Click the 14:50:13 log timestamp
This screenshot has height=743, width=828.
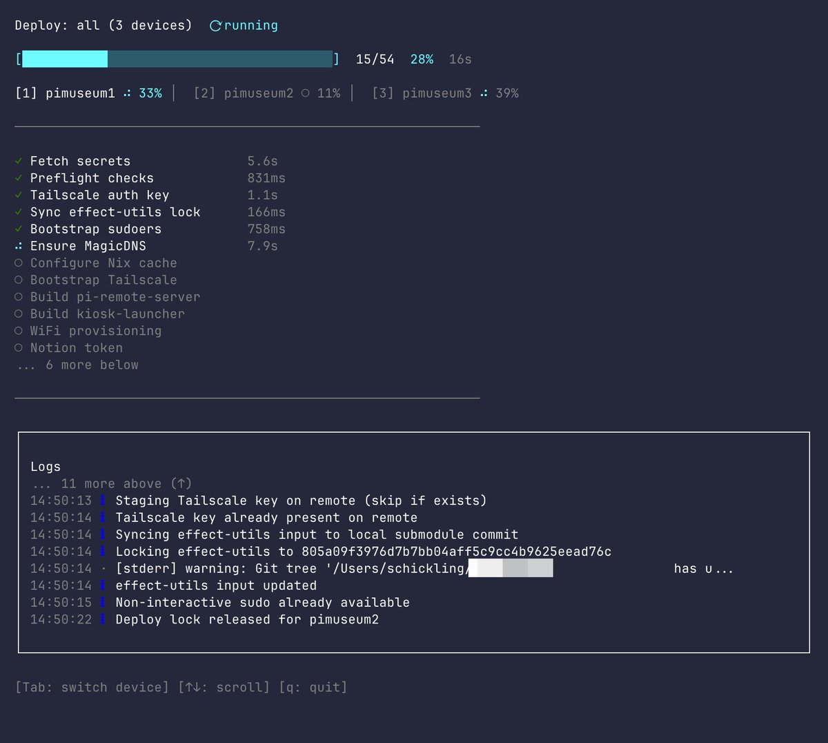61,501
